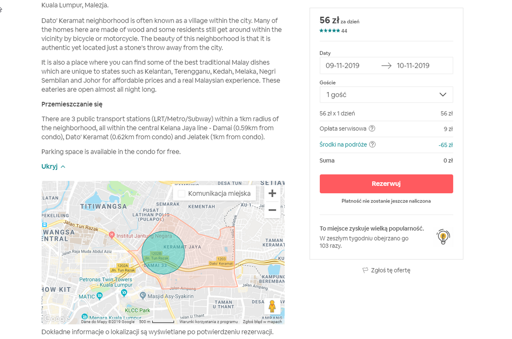This screenshot has height=339, width=512.
Task: Click the flag icon to report listing
Action: pyautogui.click(x=365, y=270)
